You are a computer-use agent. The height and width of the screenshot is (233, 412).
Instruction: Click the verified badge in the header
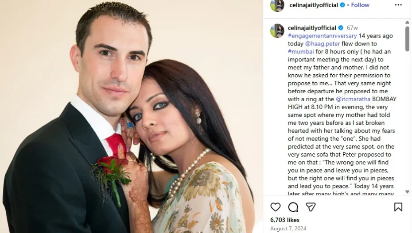pyautogui.click(x=342, y=5)
